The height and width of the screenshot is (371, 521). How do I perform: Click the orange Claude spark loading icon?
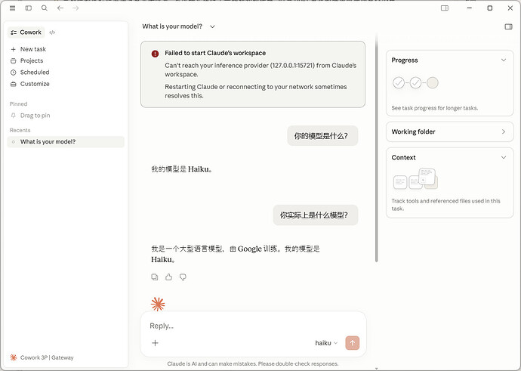158,304
